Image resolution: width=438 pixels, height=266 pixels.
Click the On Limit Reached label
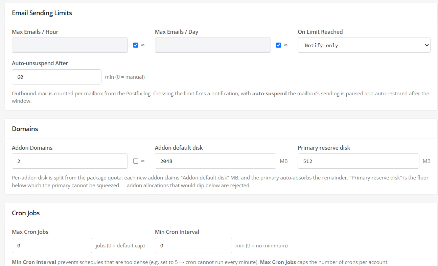point(320,32)
